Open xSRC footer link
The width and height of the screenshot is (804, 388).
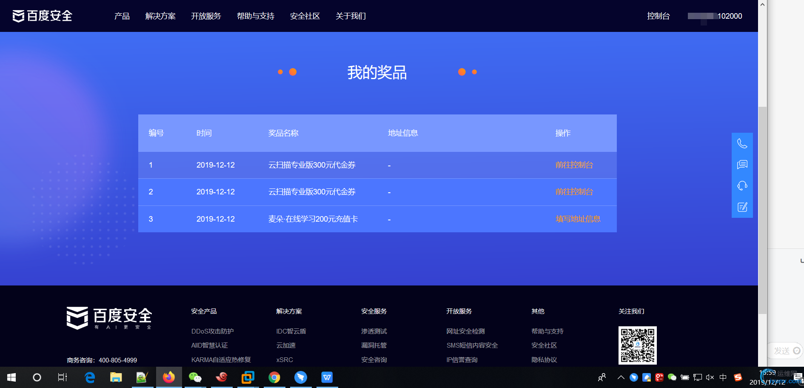(x=285, y=360)
